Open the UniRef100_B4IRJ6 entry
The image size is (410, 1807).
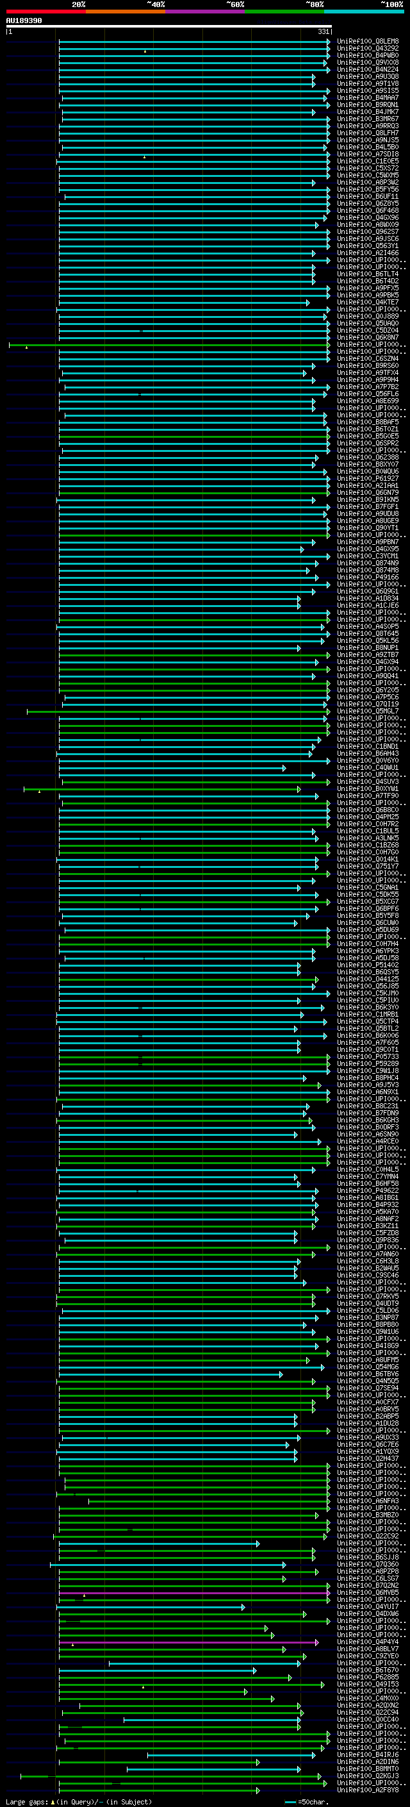click(368, 1754)
